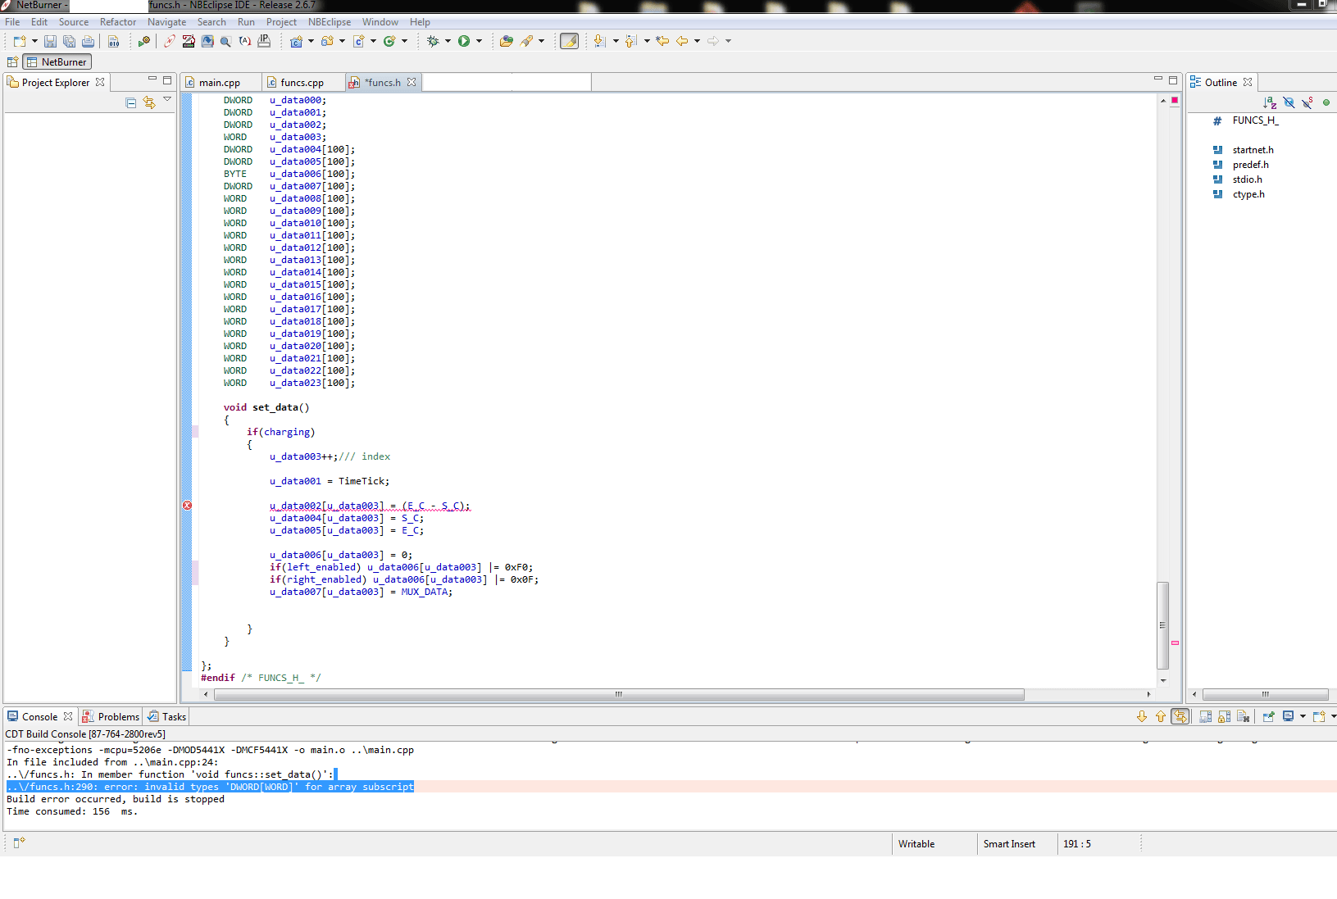Switch to the main.cpp editor tab

pos(219,83)
